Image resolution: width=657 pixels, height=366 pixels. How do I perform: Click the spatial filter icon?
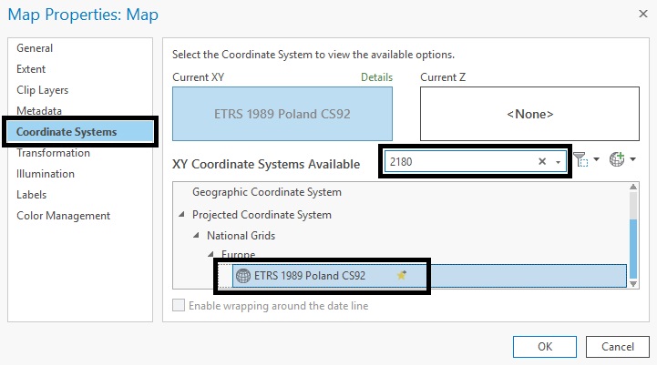582,160
